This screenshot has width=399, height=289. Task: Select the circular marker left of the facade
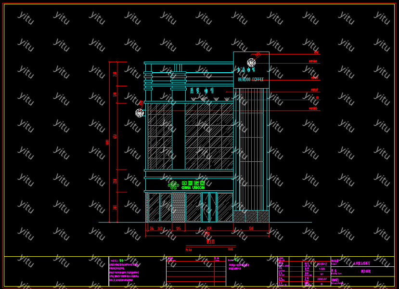139,113
